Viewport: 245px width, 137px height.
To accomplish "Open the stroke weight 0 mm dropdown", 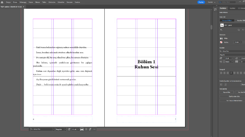I will tap(241, 42).
